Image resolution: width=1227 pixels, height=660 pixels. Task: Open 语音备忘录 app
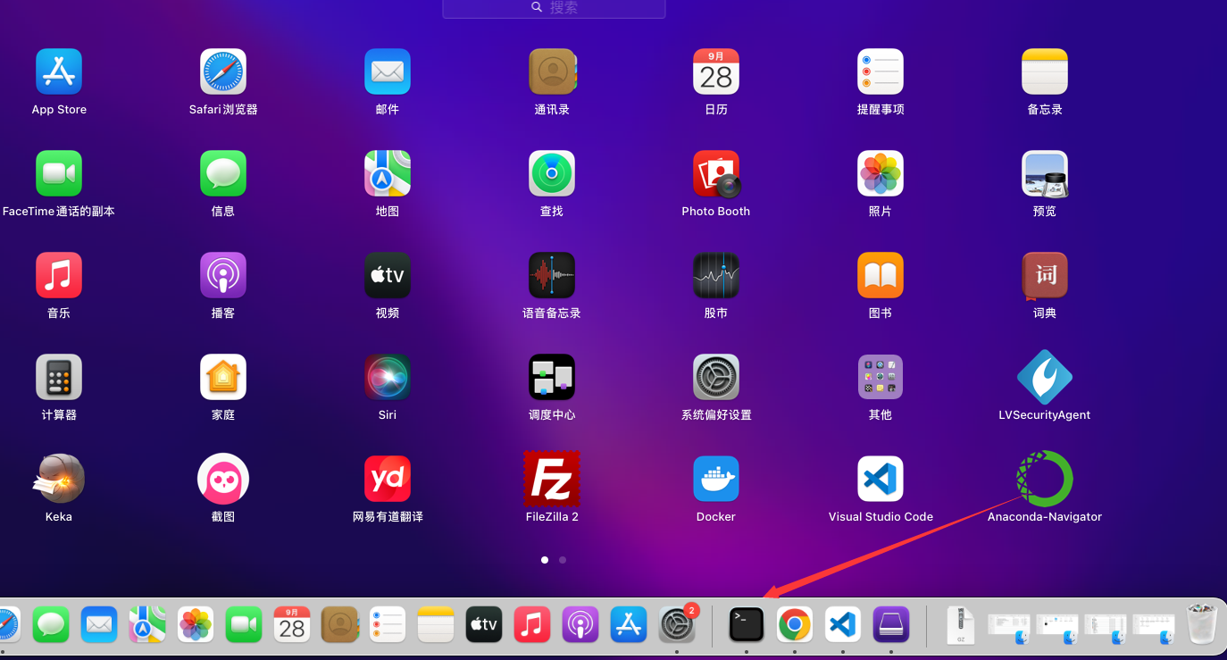(x=552, y=275)
